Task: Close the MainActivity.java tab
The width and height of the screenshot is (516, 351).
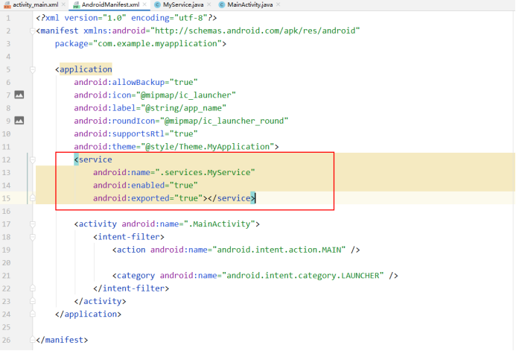Action: coord(278,4)
